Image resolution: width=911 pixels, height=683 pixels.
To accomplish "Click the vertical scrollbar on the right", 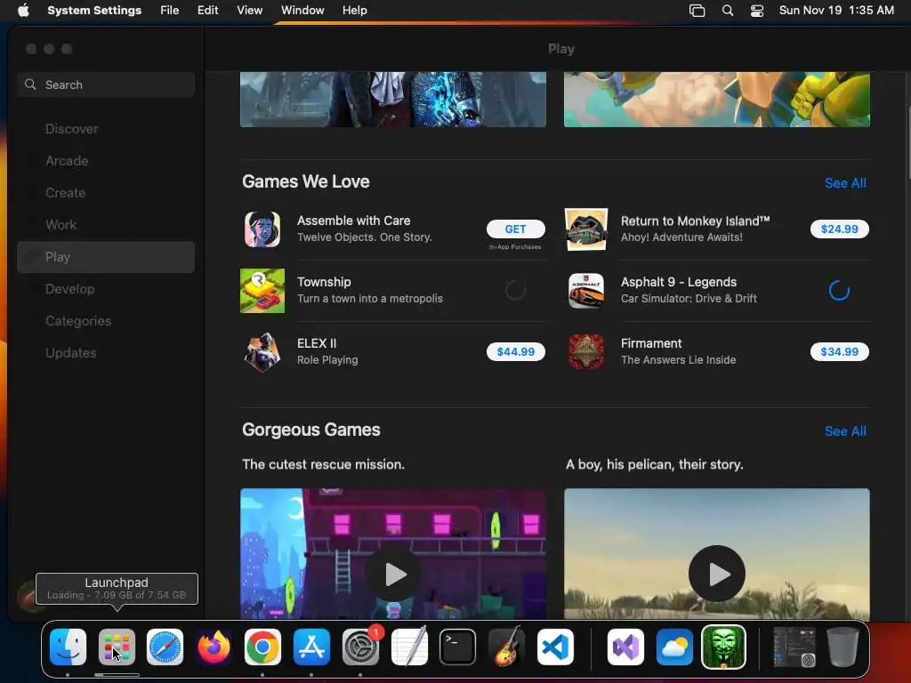I will click(x=907, y=140).
